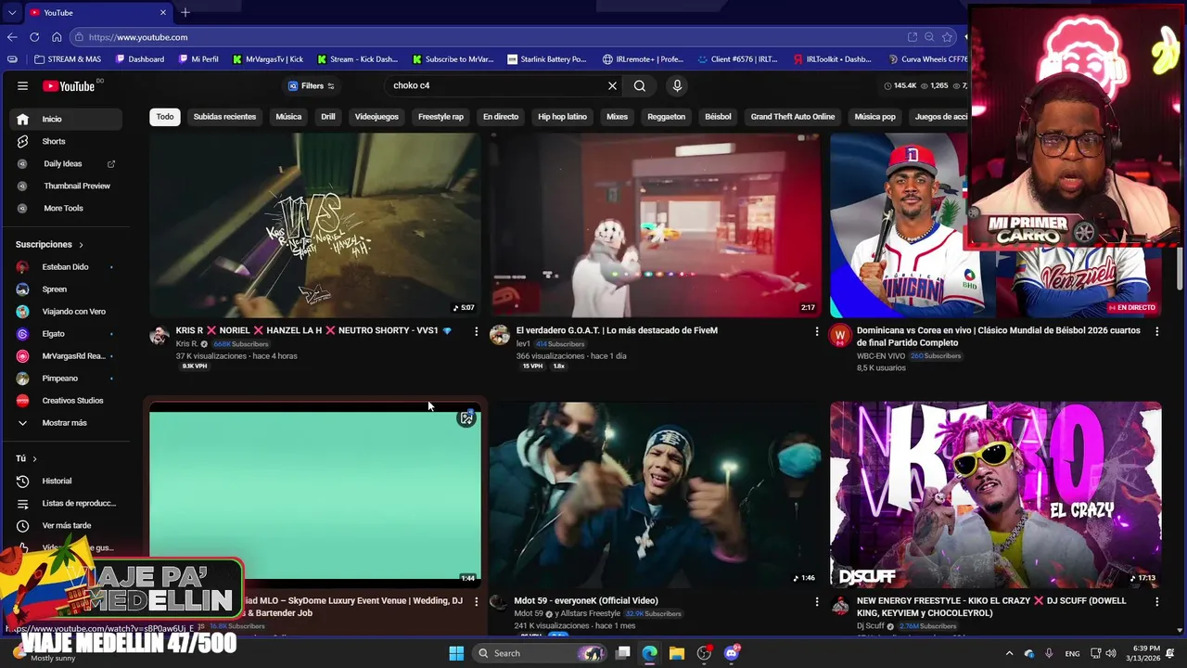Open More Tools sidebar entry
This screenshot has height=668, width=1187.
pos(66,208)
